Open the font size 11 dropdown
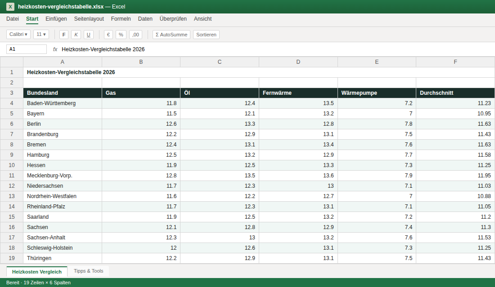Image resolution: width=495 pixels, height=287 pixels. pos(41,34)
